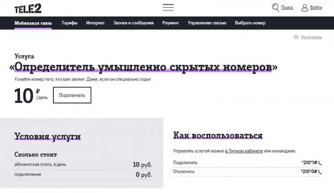Click the Войти login link
334x193 pixels.
316,8
